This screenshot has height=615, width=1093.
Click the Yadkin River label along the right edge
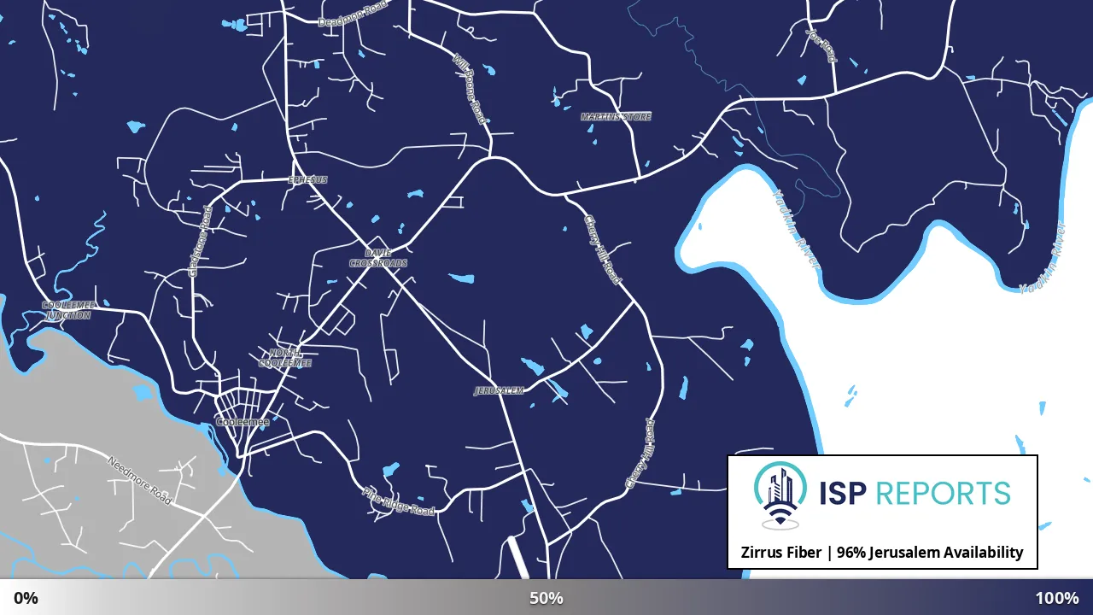1043,257
